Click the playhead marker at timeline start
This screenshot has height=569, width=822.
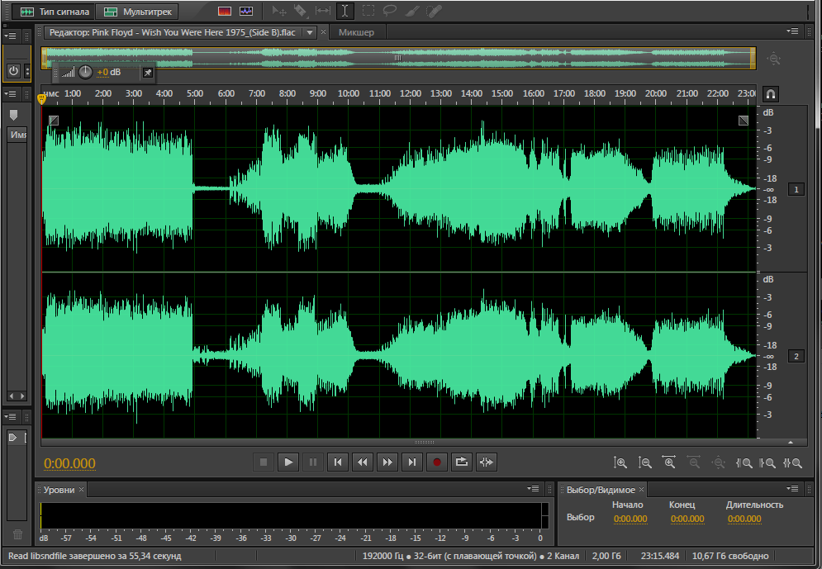pos(42,98)
